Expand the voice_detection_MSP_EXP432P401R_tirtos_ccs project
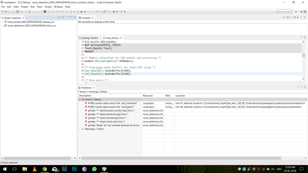Image resolution: width=308 pixels, height=173 pixels. pos(3,26)
